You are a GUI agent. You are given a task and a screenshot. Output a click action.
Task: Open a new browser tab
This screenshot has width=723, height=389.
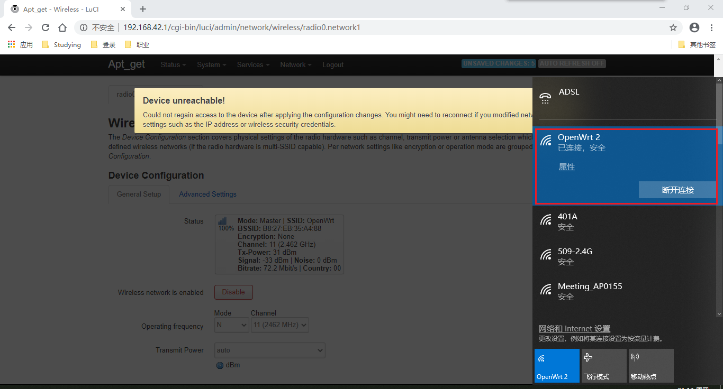coord(143,9)
